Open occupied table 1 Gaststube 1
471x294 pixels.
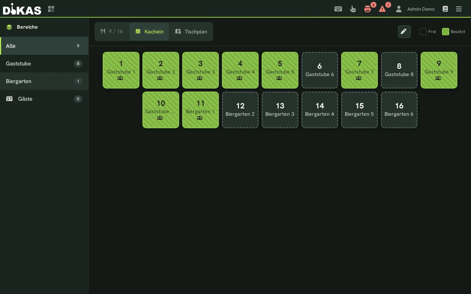coord(121,70)
